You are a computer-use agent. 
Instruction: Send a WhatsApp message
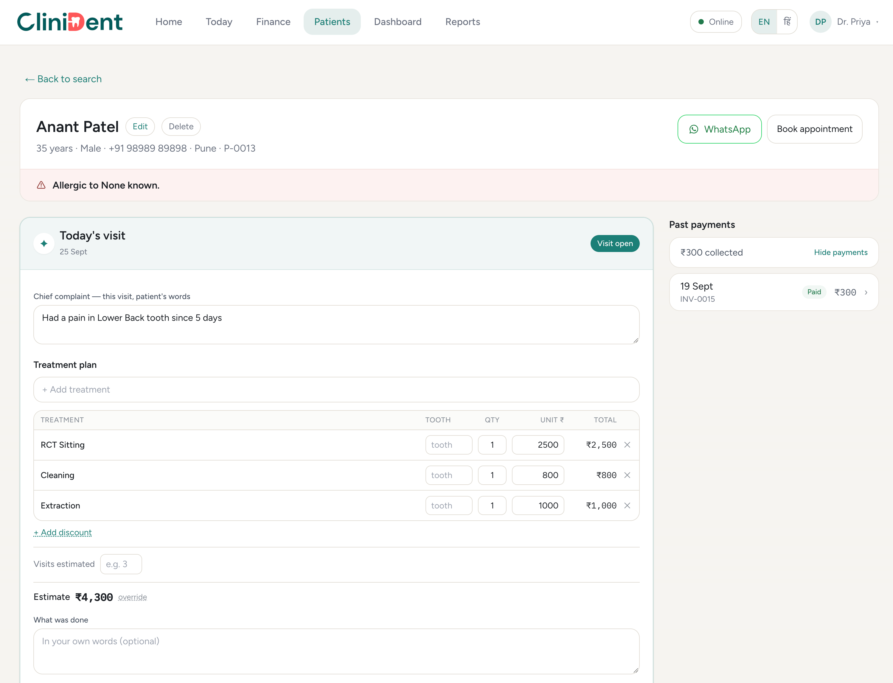[x=719, y=129]
